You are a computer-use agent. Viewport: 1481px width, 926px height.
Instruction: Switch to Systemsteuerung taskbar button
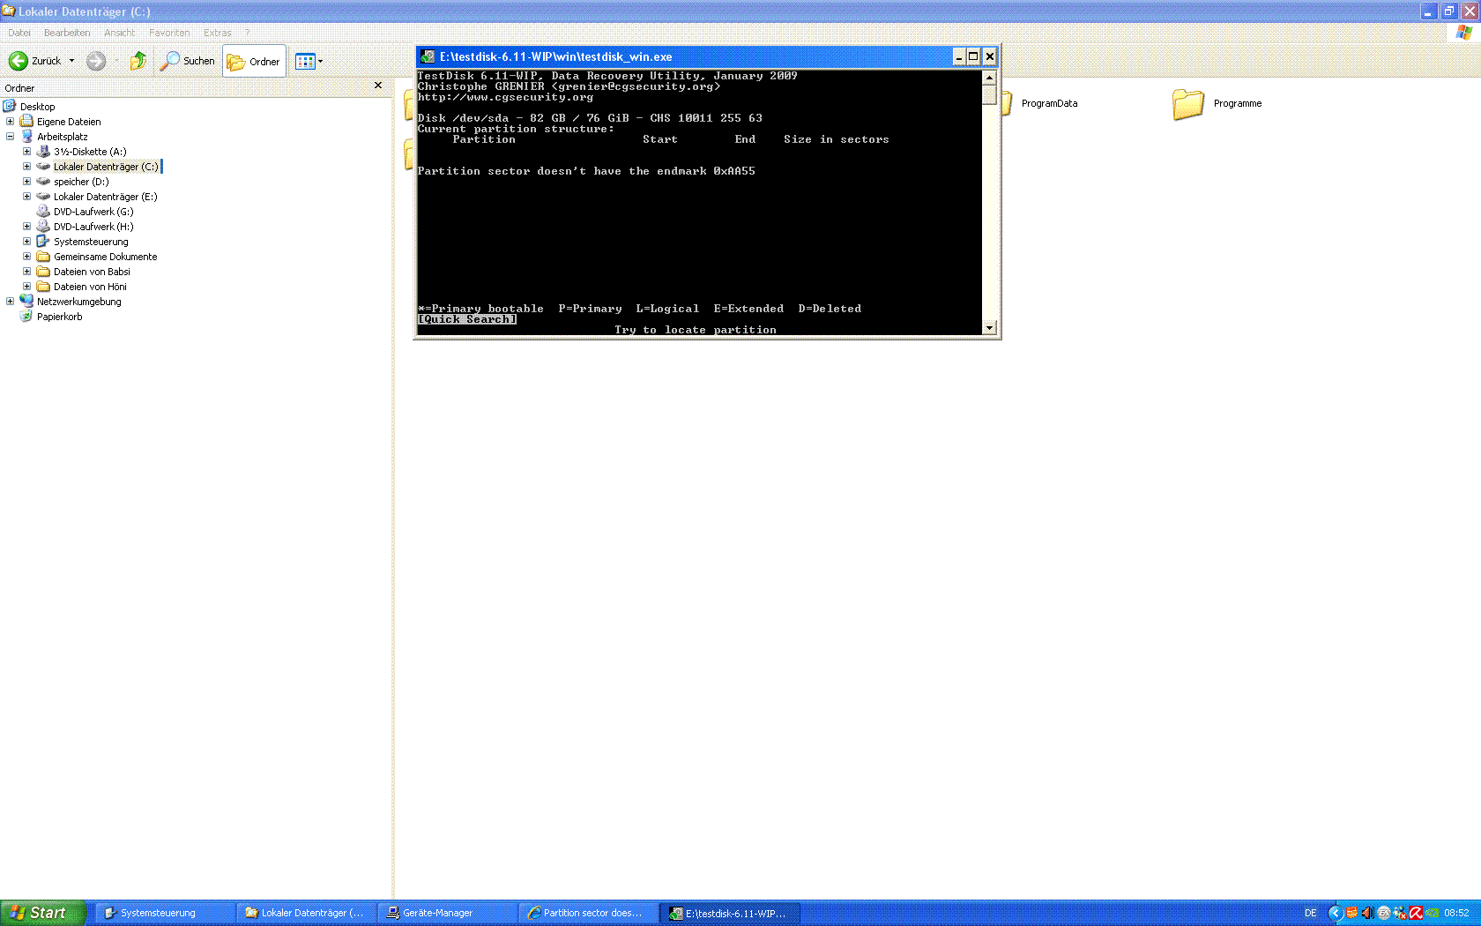click(x=165, y=913)
